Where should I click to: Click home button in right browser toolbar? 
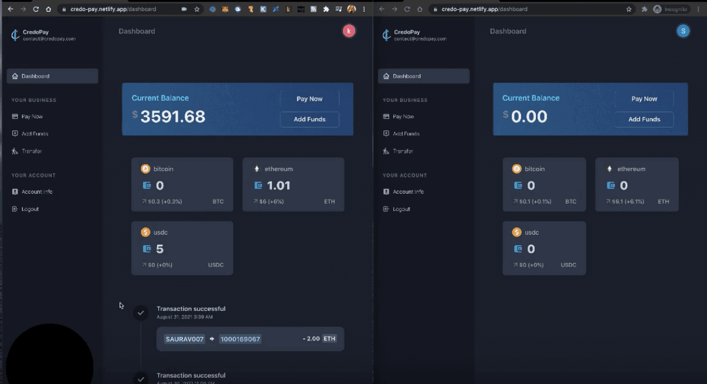point(419,9)
